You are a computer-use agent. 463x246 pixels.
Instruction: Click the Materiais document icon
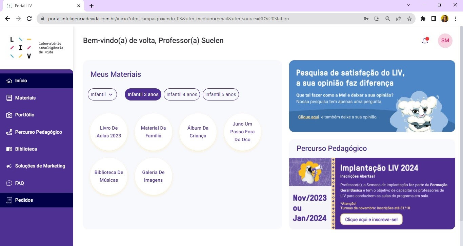9,98
